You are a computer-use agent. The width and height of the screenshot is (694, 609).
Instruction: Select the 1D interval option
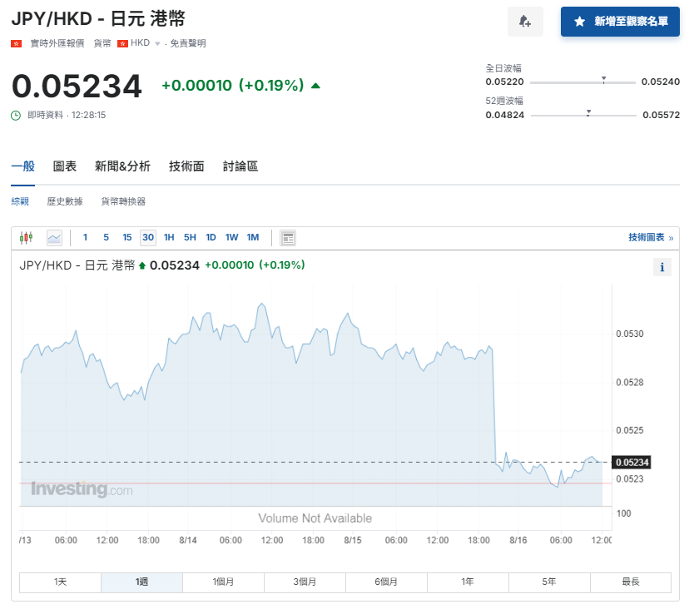tap(211, 237)
